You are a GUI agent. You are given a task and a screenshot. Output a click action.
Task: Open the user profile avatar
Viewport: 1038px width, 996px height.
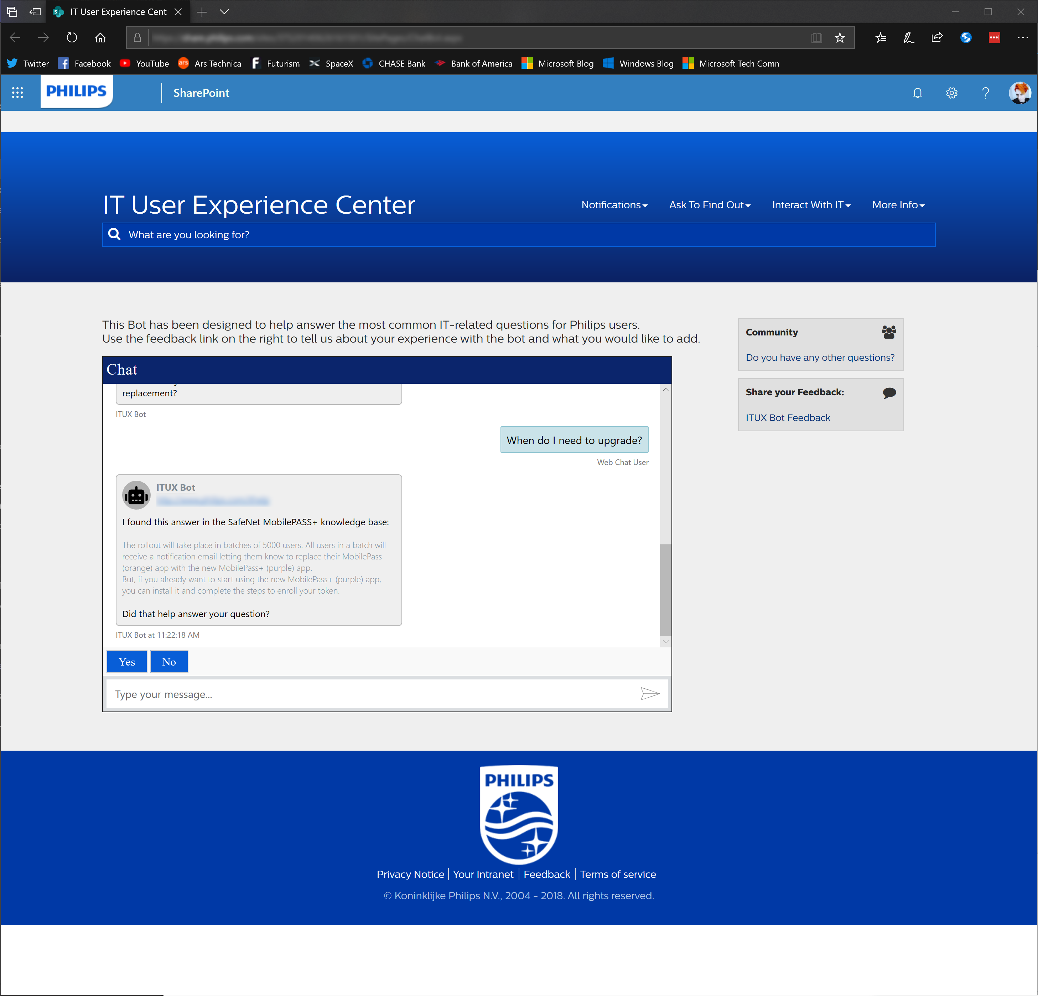click(1019, 93)
